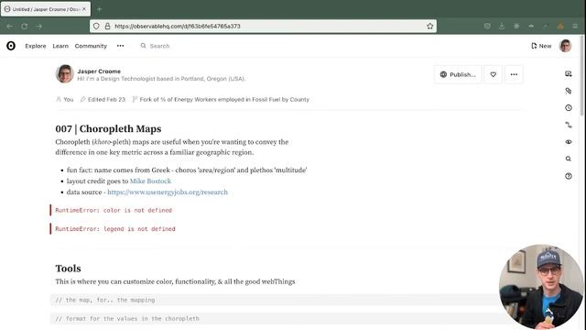The height and width of the screenshot is (330, 586).
Task: Open the Pocket save icon in browser toolbar
Action: 487,27
